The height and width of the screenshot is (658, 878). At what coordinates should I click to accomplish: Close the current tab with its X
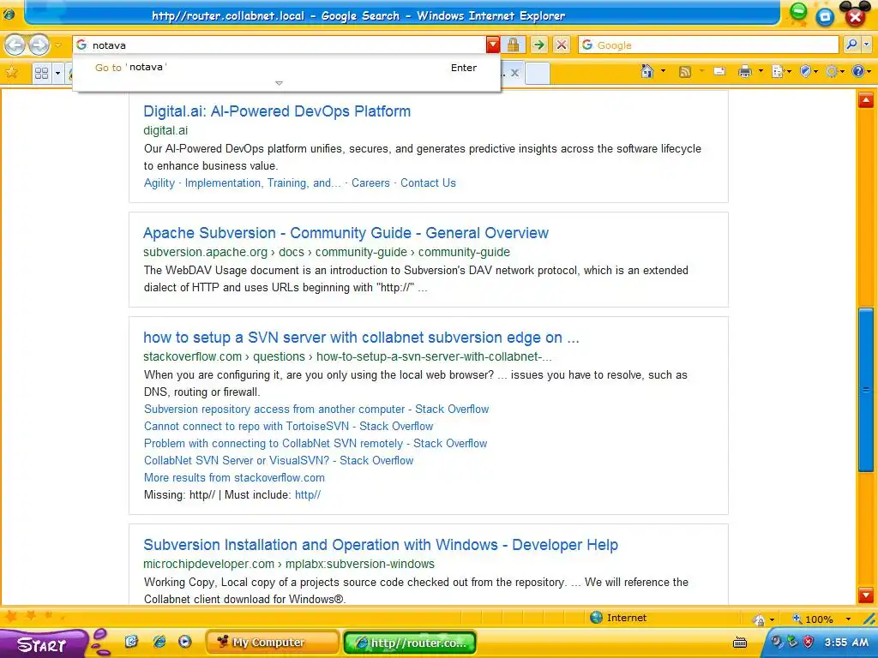tap(515, 73)
